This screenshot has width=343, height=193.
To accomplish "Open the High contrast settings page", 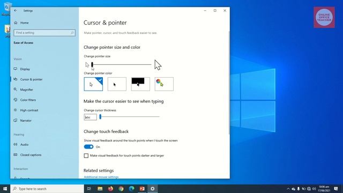I will click(x=29, y=110).
